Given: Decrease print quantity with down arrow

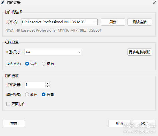Looking at the screenshot, I should pyautogui.click(x=47, y=86).
